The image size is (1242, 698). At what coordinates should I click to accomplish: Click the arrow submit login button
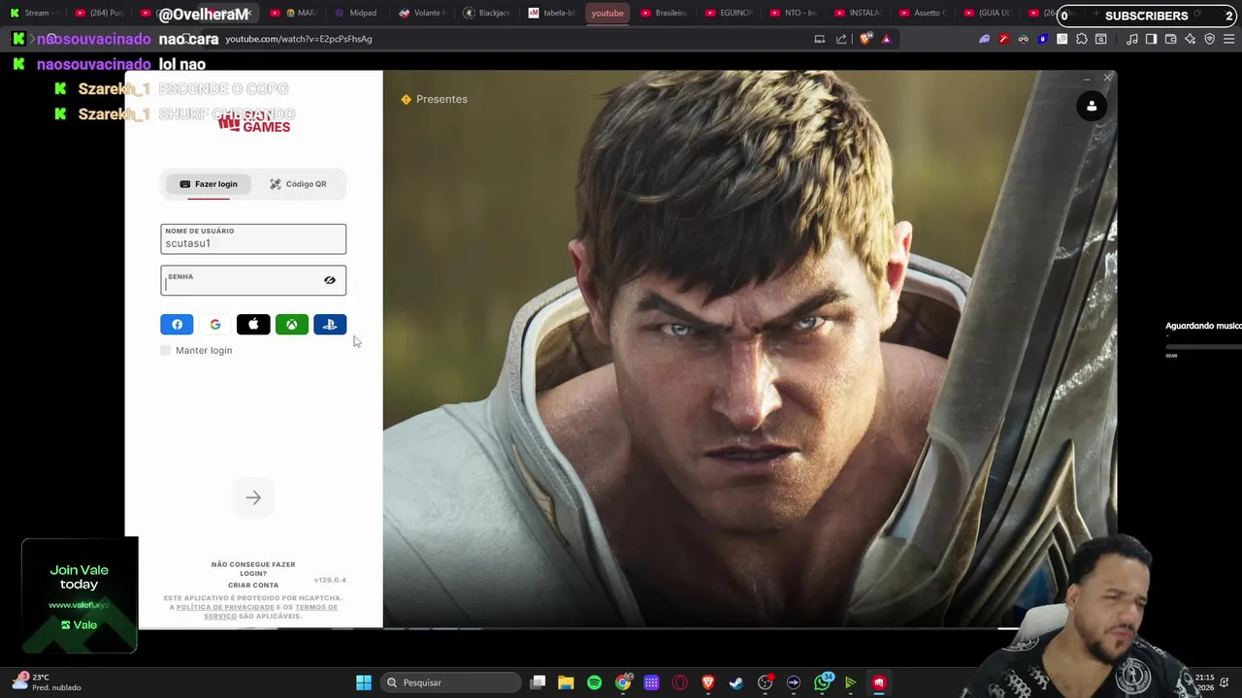(253, 497)
